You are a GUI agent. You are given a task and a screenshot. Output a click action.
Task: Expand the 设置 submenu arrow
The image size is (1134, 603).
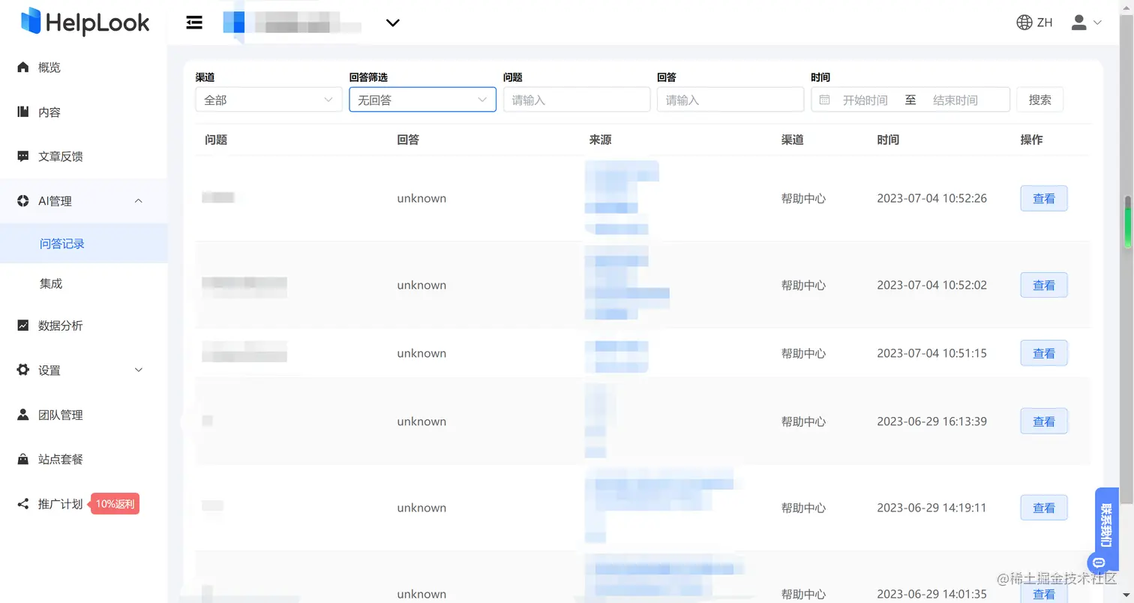138,370
